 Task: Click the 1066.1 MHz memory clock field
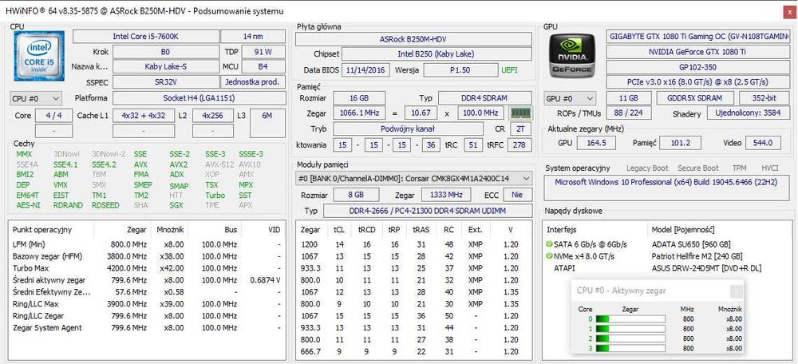[359, 113]
